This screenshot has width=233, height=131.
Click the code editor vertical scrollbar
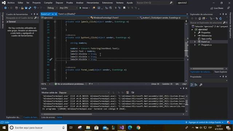(x=186, y=49)
